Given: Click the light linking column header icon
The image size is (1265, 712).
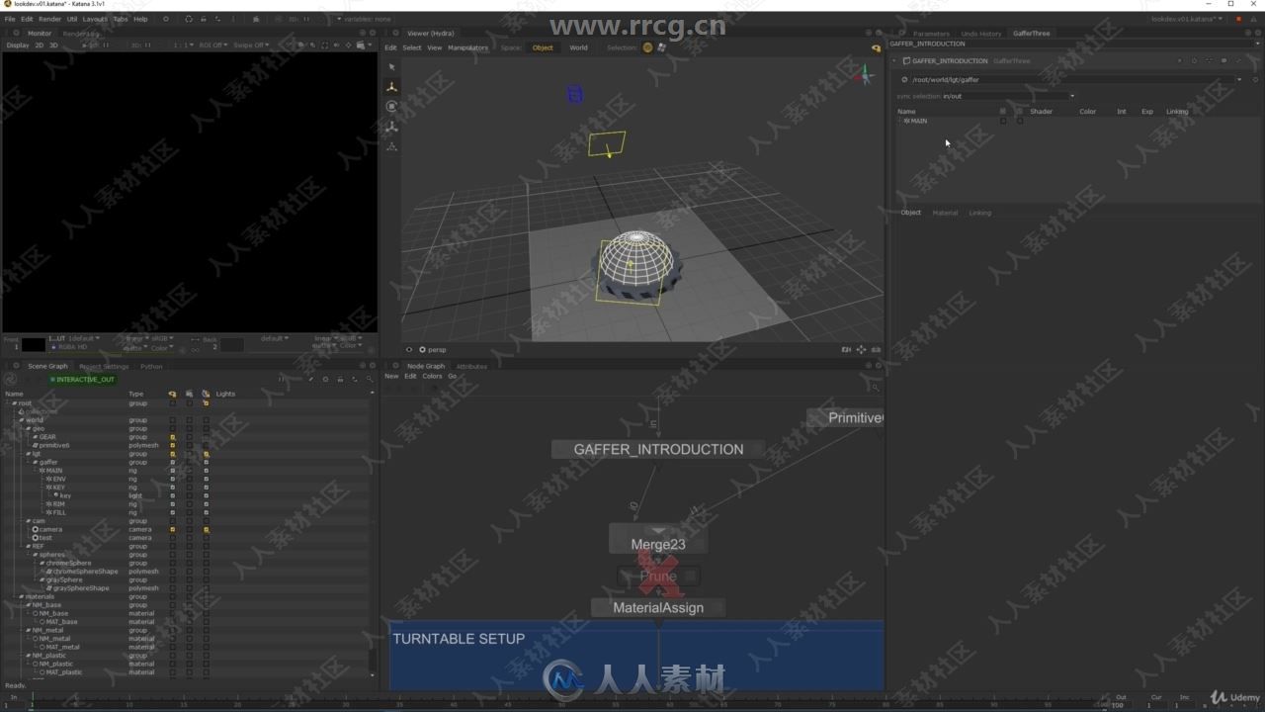Looking at the screenshot, I should coord(206,394).
